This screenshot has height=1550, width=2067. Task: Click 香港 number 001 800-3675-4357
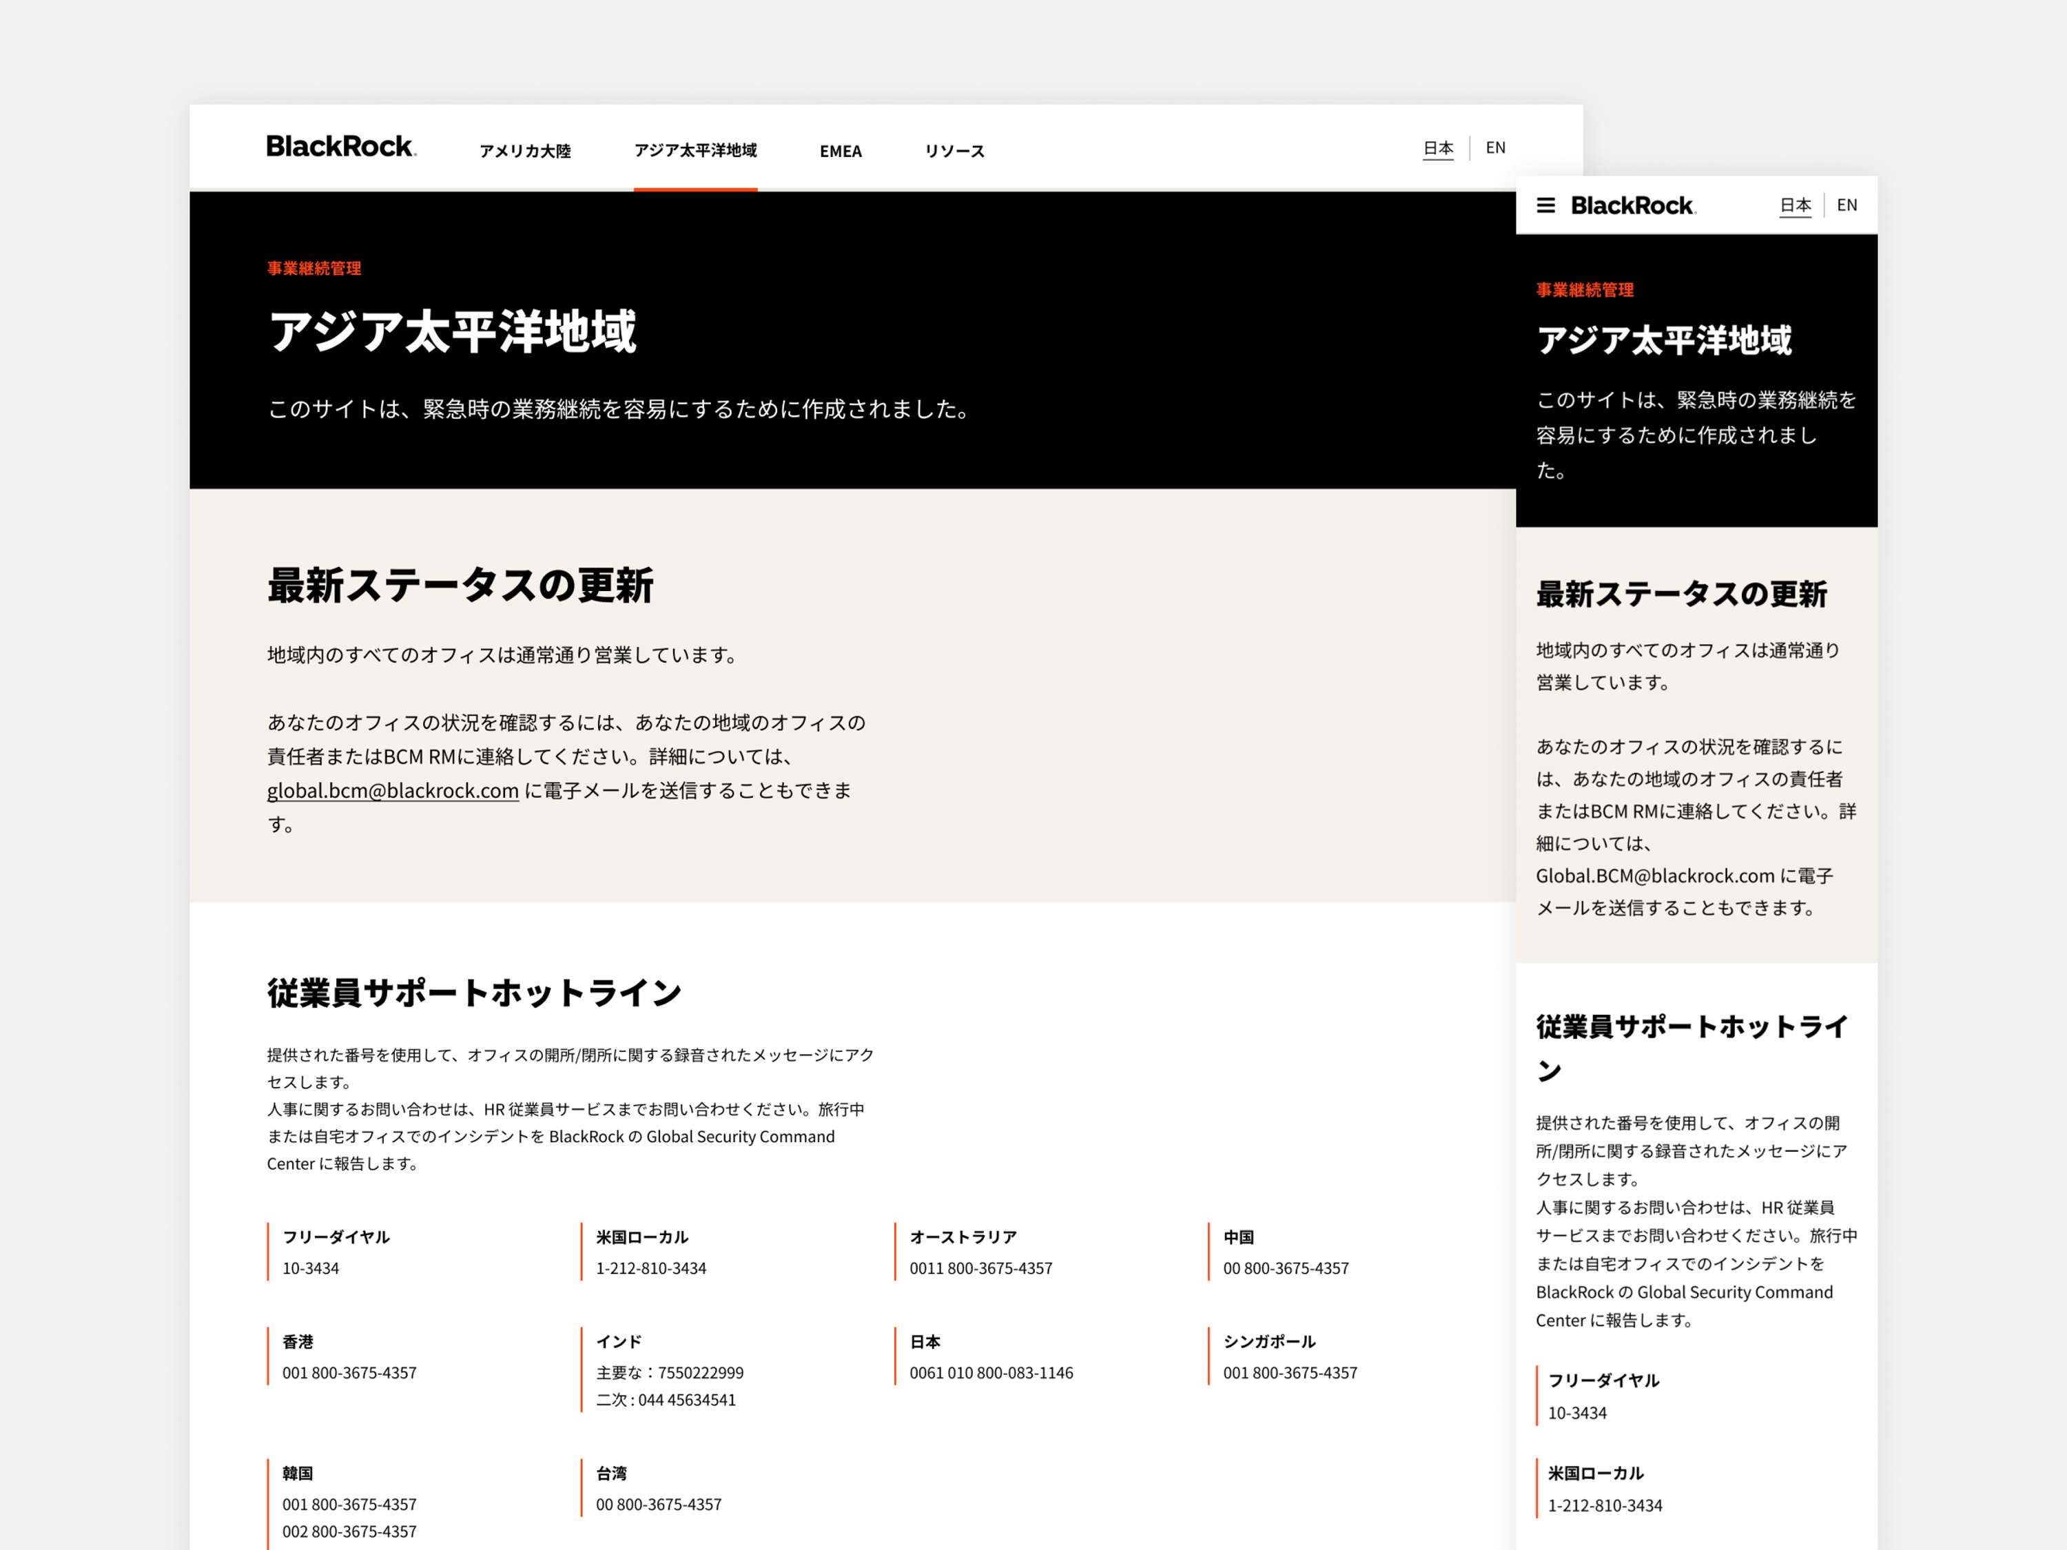click(349, 1372)
